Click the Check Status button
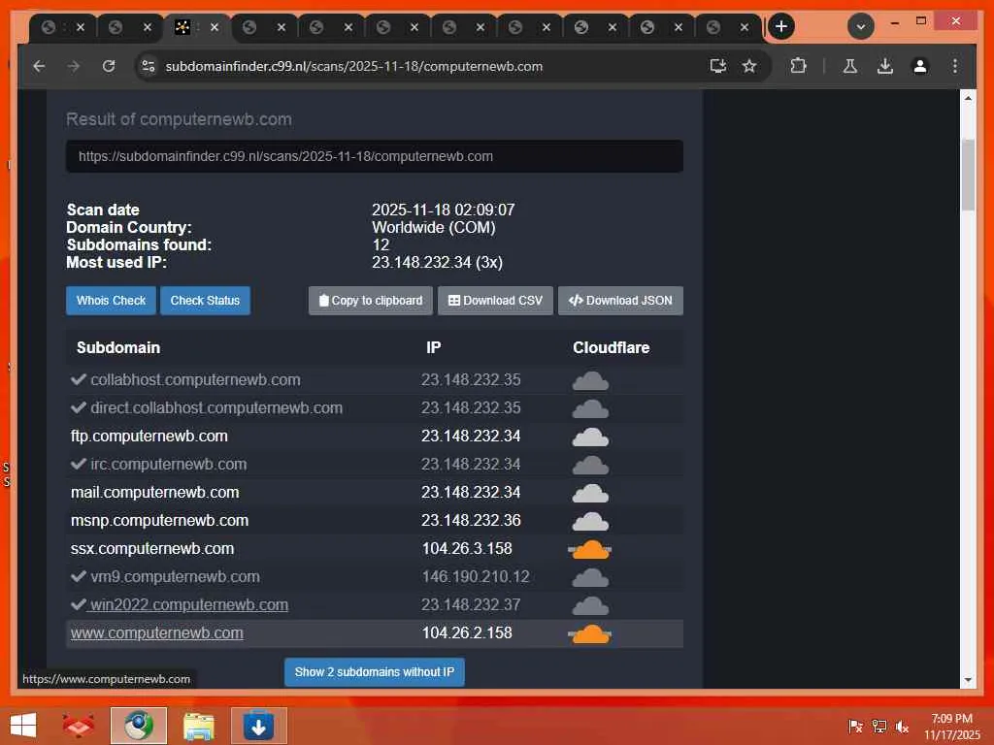This screenshot has width=994, height=745. point(205,301)
